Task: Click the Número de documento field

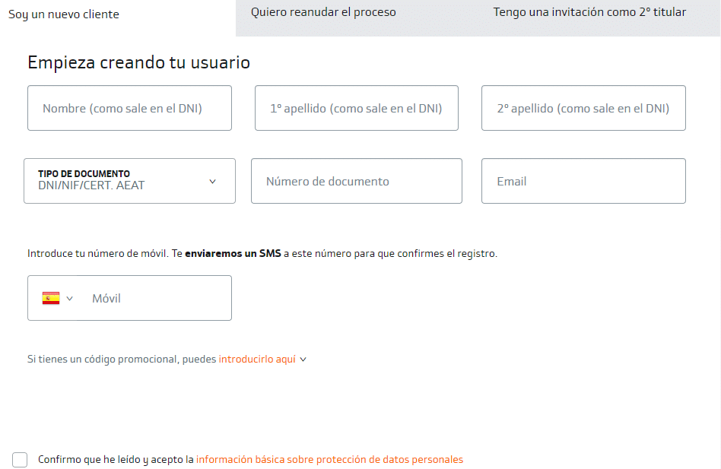Action: tap(357, 181)
